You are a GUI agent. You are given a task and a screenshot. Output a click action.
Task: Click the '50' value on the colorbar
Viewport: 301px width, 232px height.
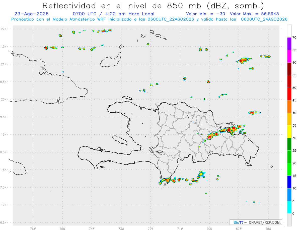(x=294, y=88)
